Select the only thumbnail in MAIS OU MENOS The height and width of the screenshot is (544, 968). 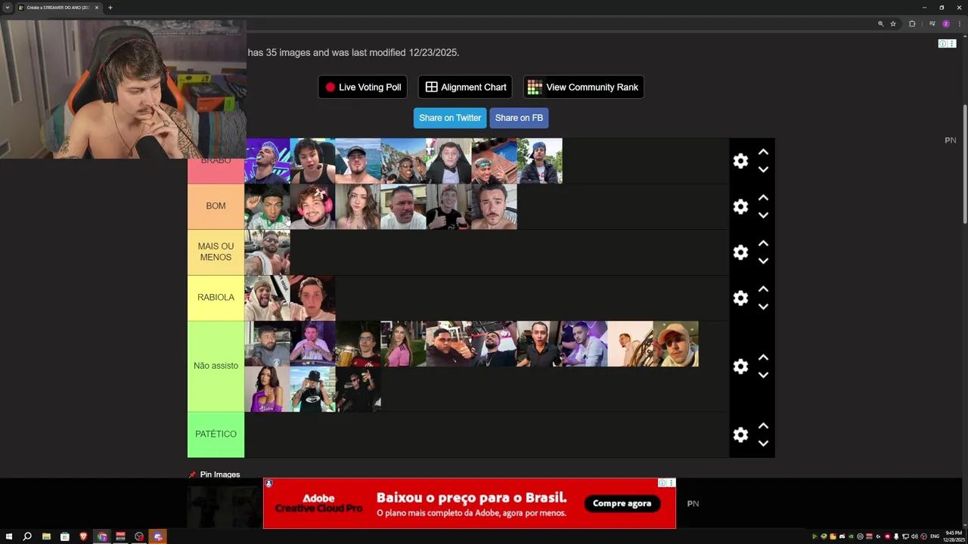[x=267, y=252]
